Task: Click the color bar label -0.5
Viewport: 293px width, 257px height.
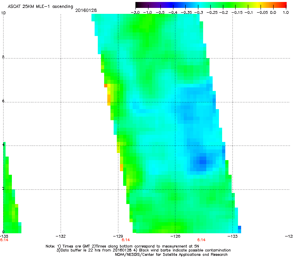Action: [160, 13]
